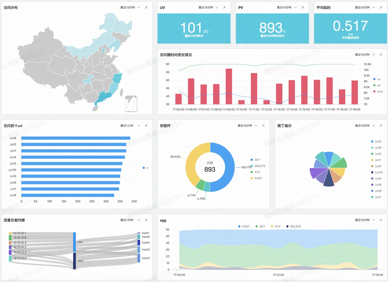This screenshot has width=388, height=282.
Task: Click the 17:09:00 red bar in time chart
Action: 229,87
